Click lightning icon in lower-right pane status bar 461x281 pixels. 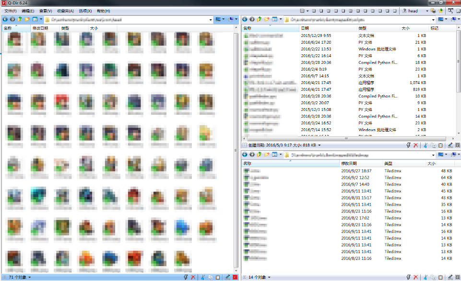click(408, 277)
